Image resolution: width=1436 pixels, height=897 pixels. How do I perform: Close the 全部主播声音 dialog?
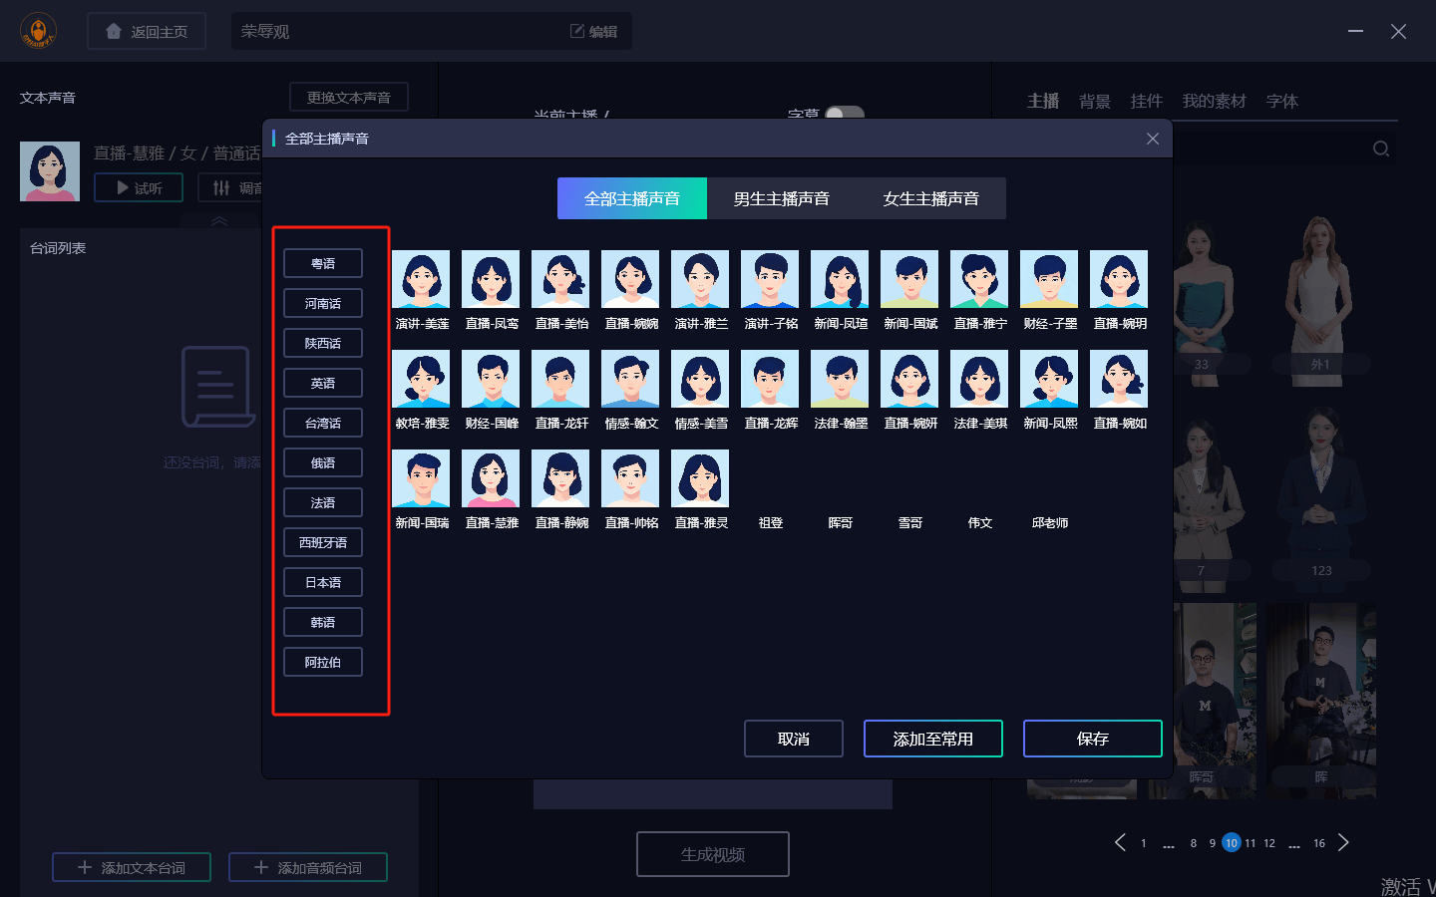pyautogui.click(x=1153, y=139)
